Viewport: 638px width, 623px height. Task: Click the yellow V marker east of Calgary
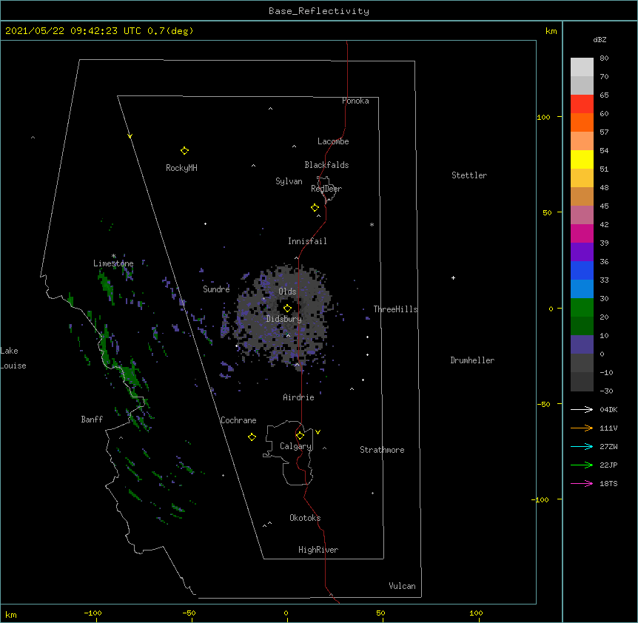(318, 432)
